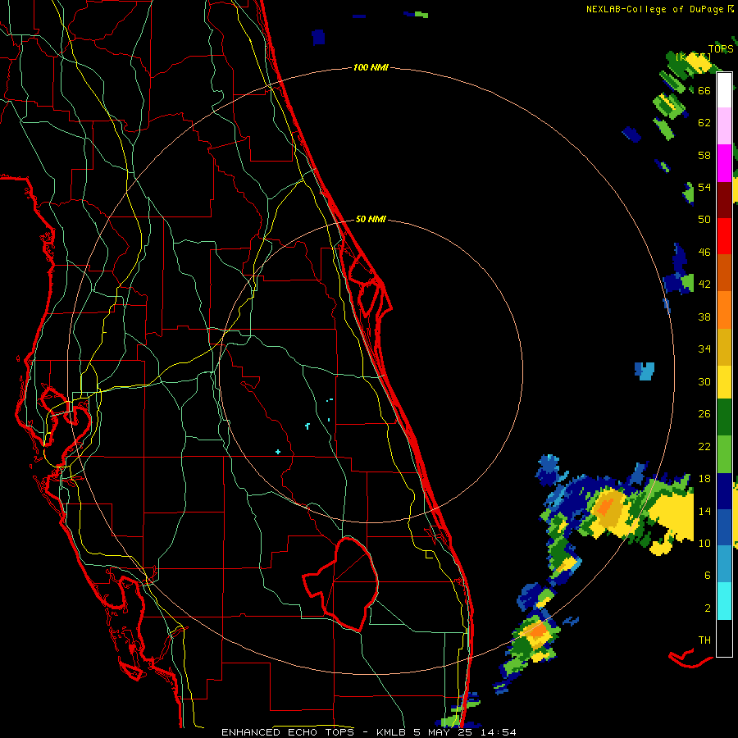Select the magenta legend swatch

point(724,163)
